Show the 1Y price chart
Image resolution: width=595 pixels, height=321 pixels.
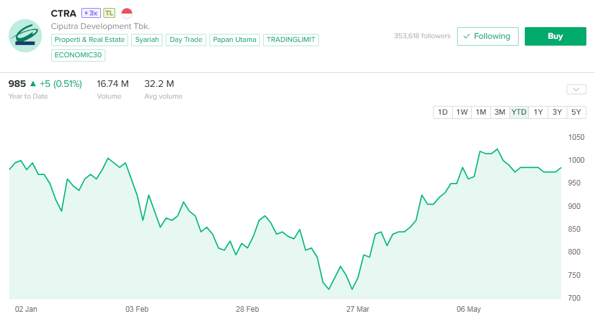538,112
